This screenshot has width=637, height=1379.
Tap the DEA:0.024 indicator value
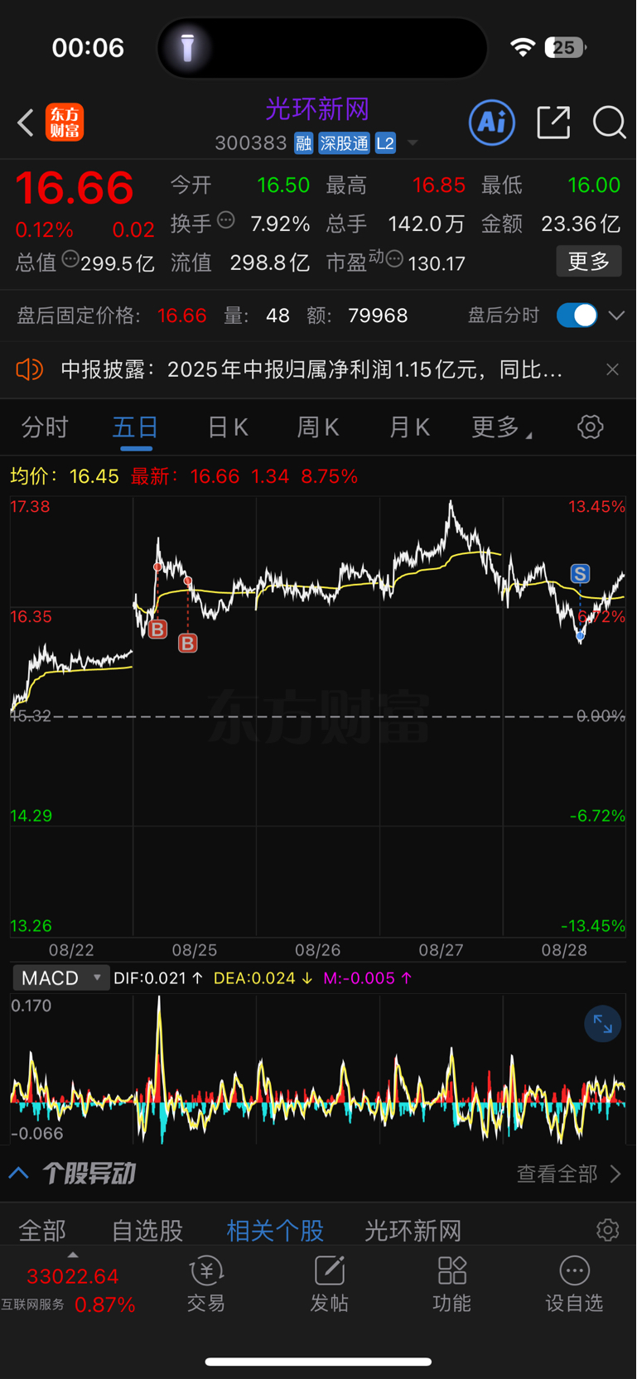[x=263, y=978]
